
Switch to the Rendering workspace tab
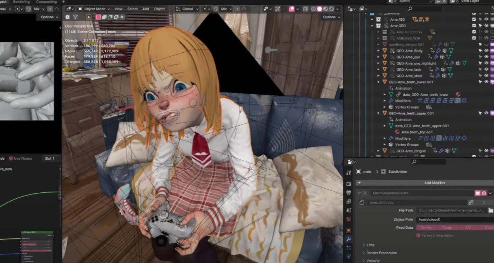tap(21, 2)
